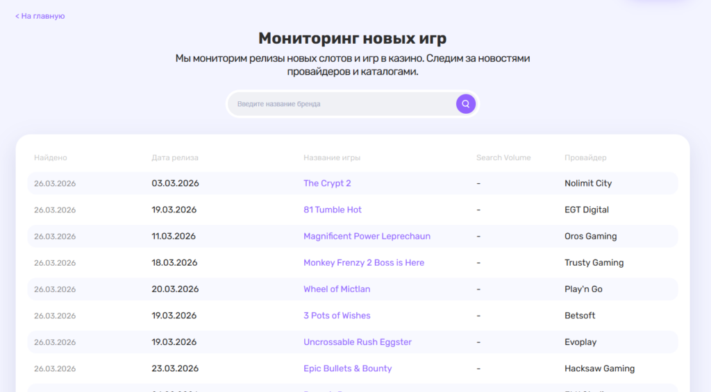This screenshot has height=392, width=711.
Task: Click release date of 81 Tumble Hot
Action: pyautogui.click(x=174, y=210)
